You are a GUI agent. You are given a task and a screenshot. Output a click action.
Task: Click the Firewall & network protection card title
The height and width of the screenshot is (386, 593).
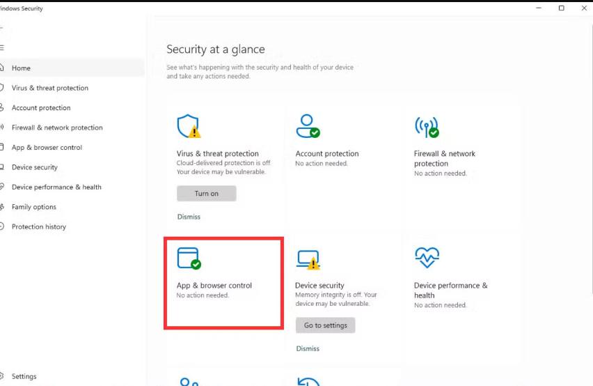pos(444,159)
